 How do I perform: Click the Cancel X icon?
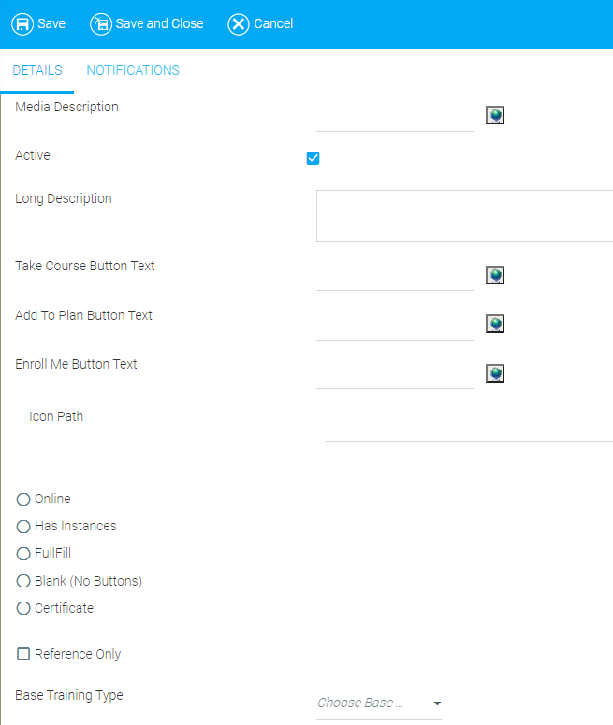coord(239,24)
